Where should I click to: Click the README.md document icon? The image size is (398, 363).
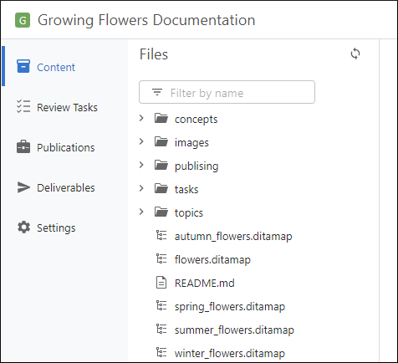pos(161,283)
